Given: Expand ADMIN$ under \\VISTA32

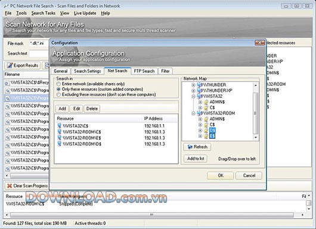Looking at the screenshot, I should 200,102.
